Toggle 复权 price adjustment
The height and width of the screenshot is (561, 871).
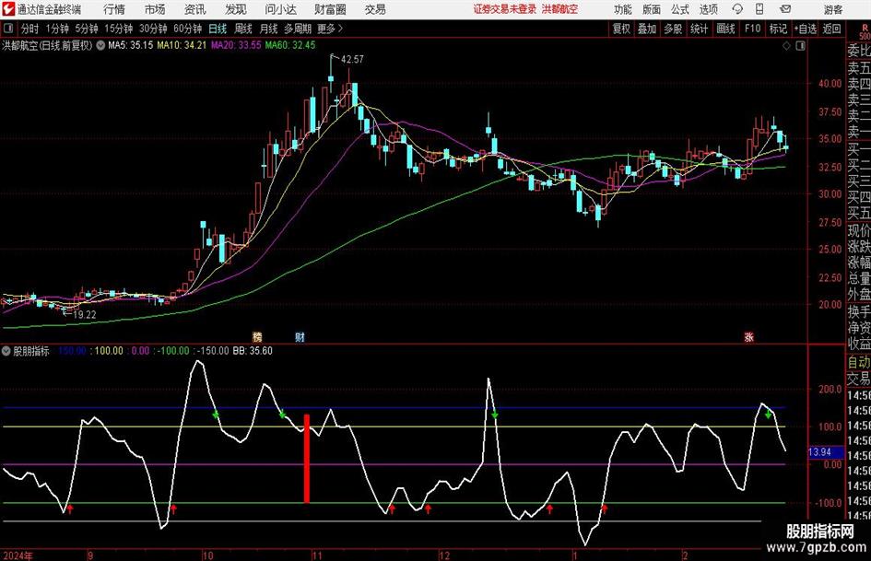tap(622, 29)
